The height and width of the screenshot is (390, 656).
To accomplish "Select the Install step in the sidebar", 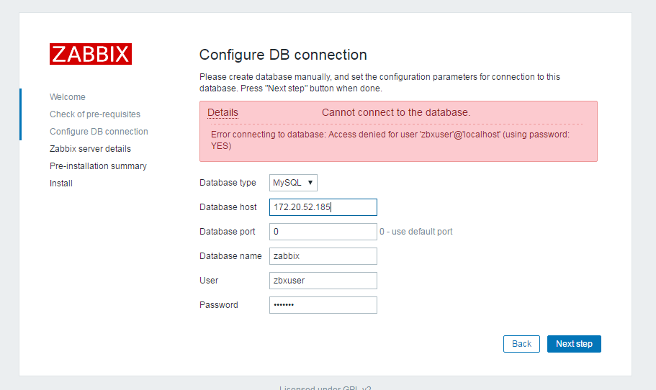I will coord(61,183).
